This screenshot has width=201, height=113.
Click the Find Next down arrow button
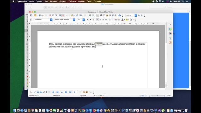point(139,15)
